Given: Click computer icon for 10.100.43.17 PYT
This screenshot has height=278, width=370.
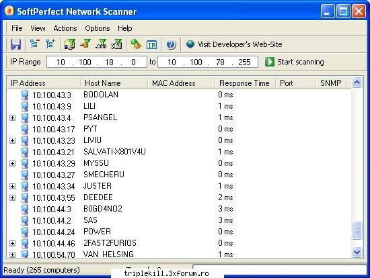Looking at the screenshot, I should point(24,129).
